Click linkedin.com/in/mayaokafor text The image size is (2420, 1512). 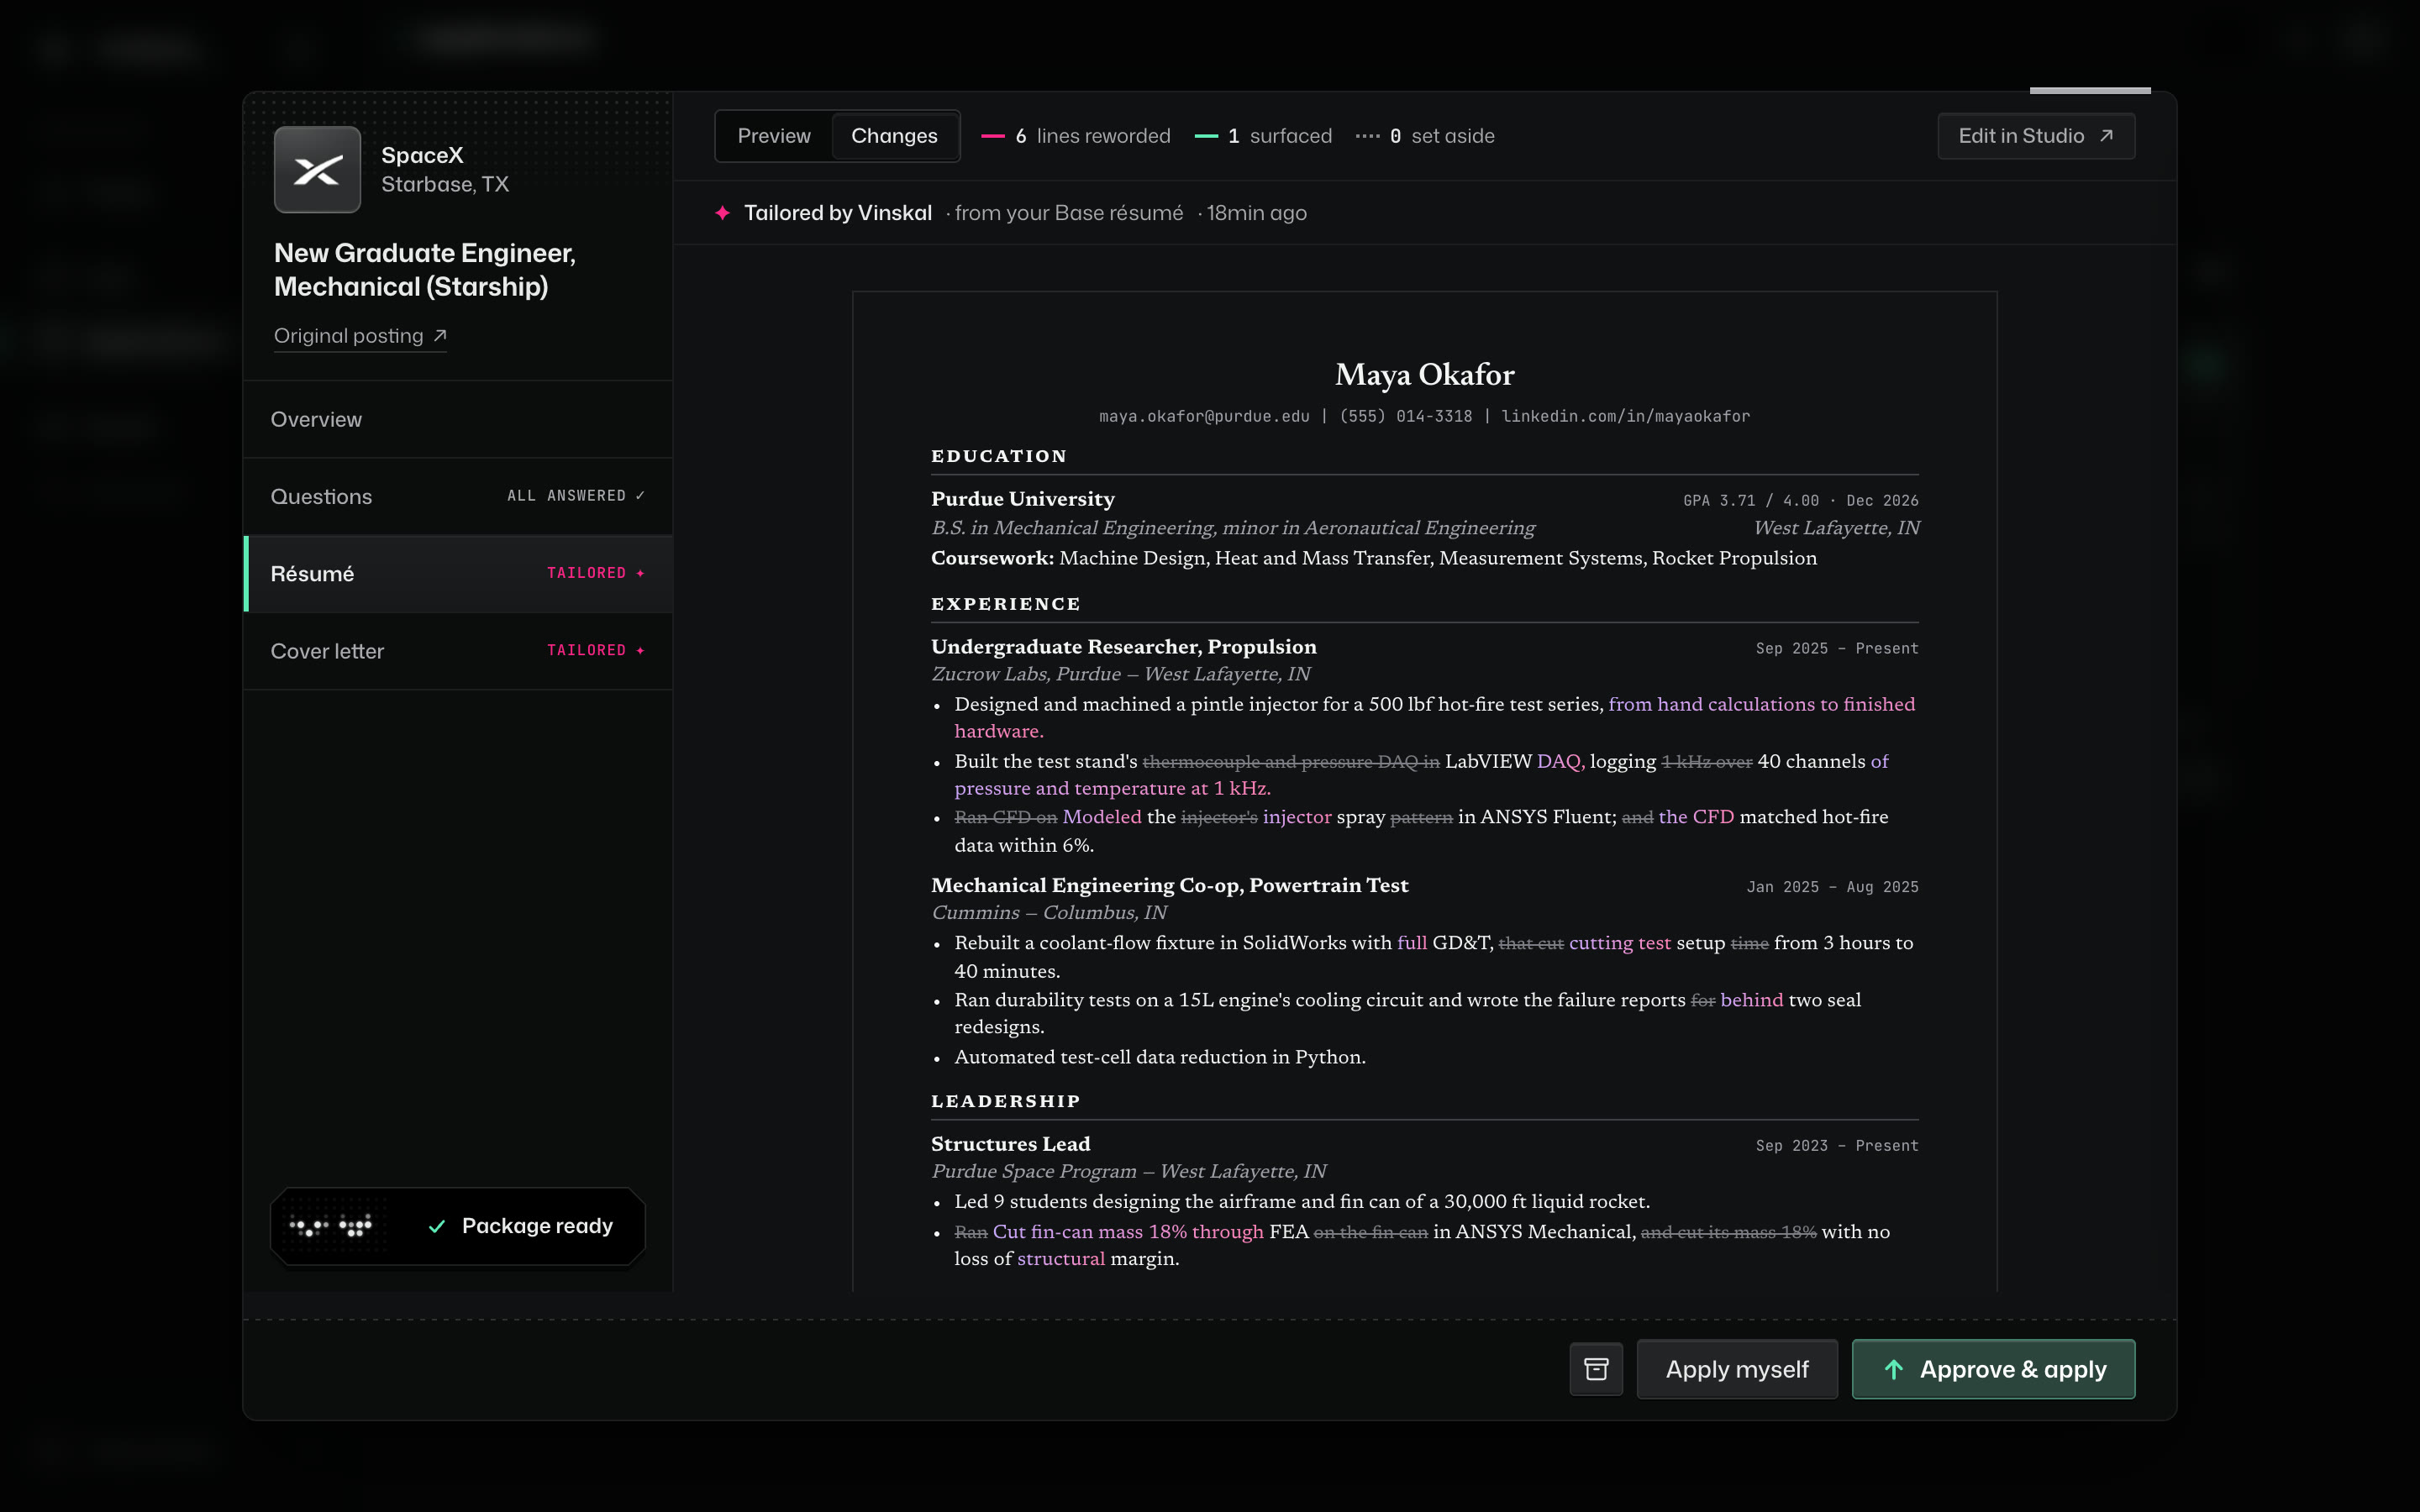point(1625,416)
